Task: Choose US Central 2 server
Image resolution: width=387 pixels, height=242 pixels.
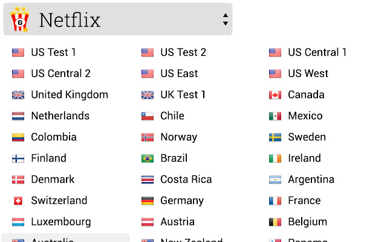Action: pos(60,74)
